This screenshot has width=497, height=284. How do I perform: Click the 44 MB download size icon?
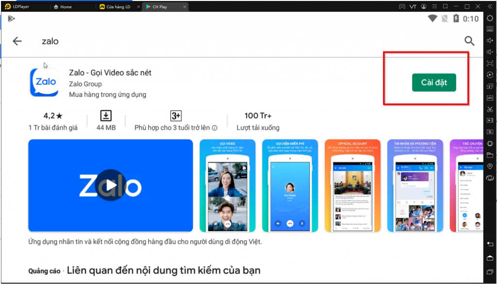[x=106, y=116]
